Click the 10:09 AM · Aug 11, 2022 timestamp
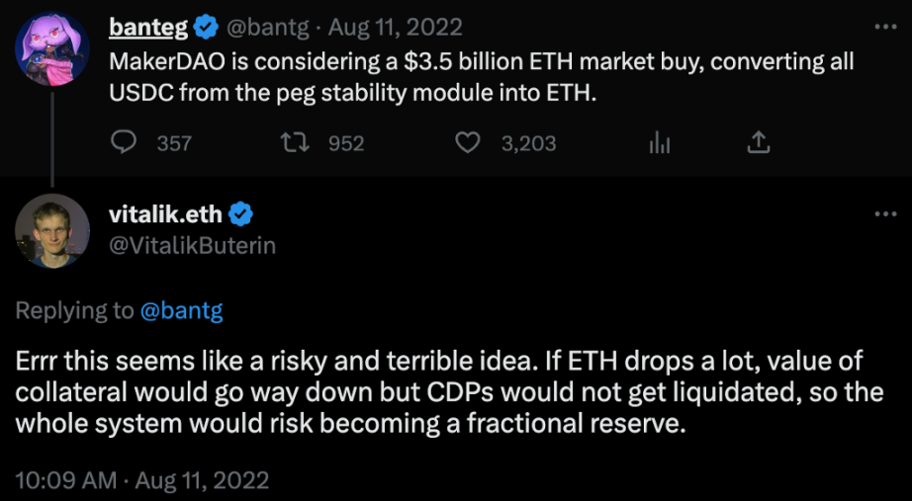 click(x=142, y=480)
